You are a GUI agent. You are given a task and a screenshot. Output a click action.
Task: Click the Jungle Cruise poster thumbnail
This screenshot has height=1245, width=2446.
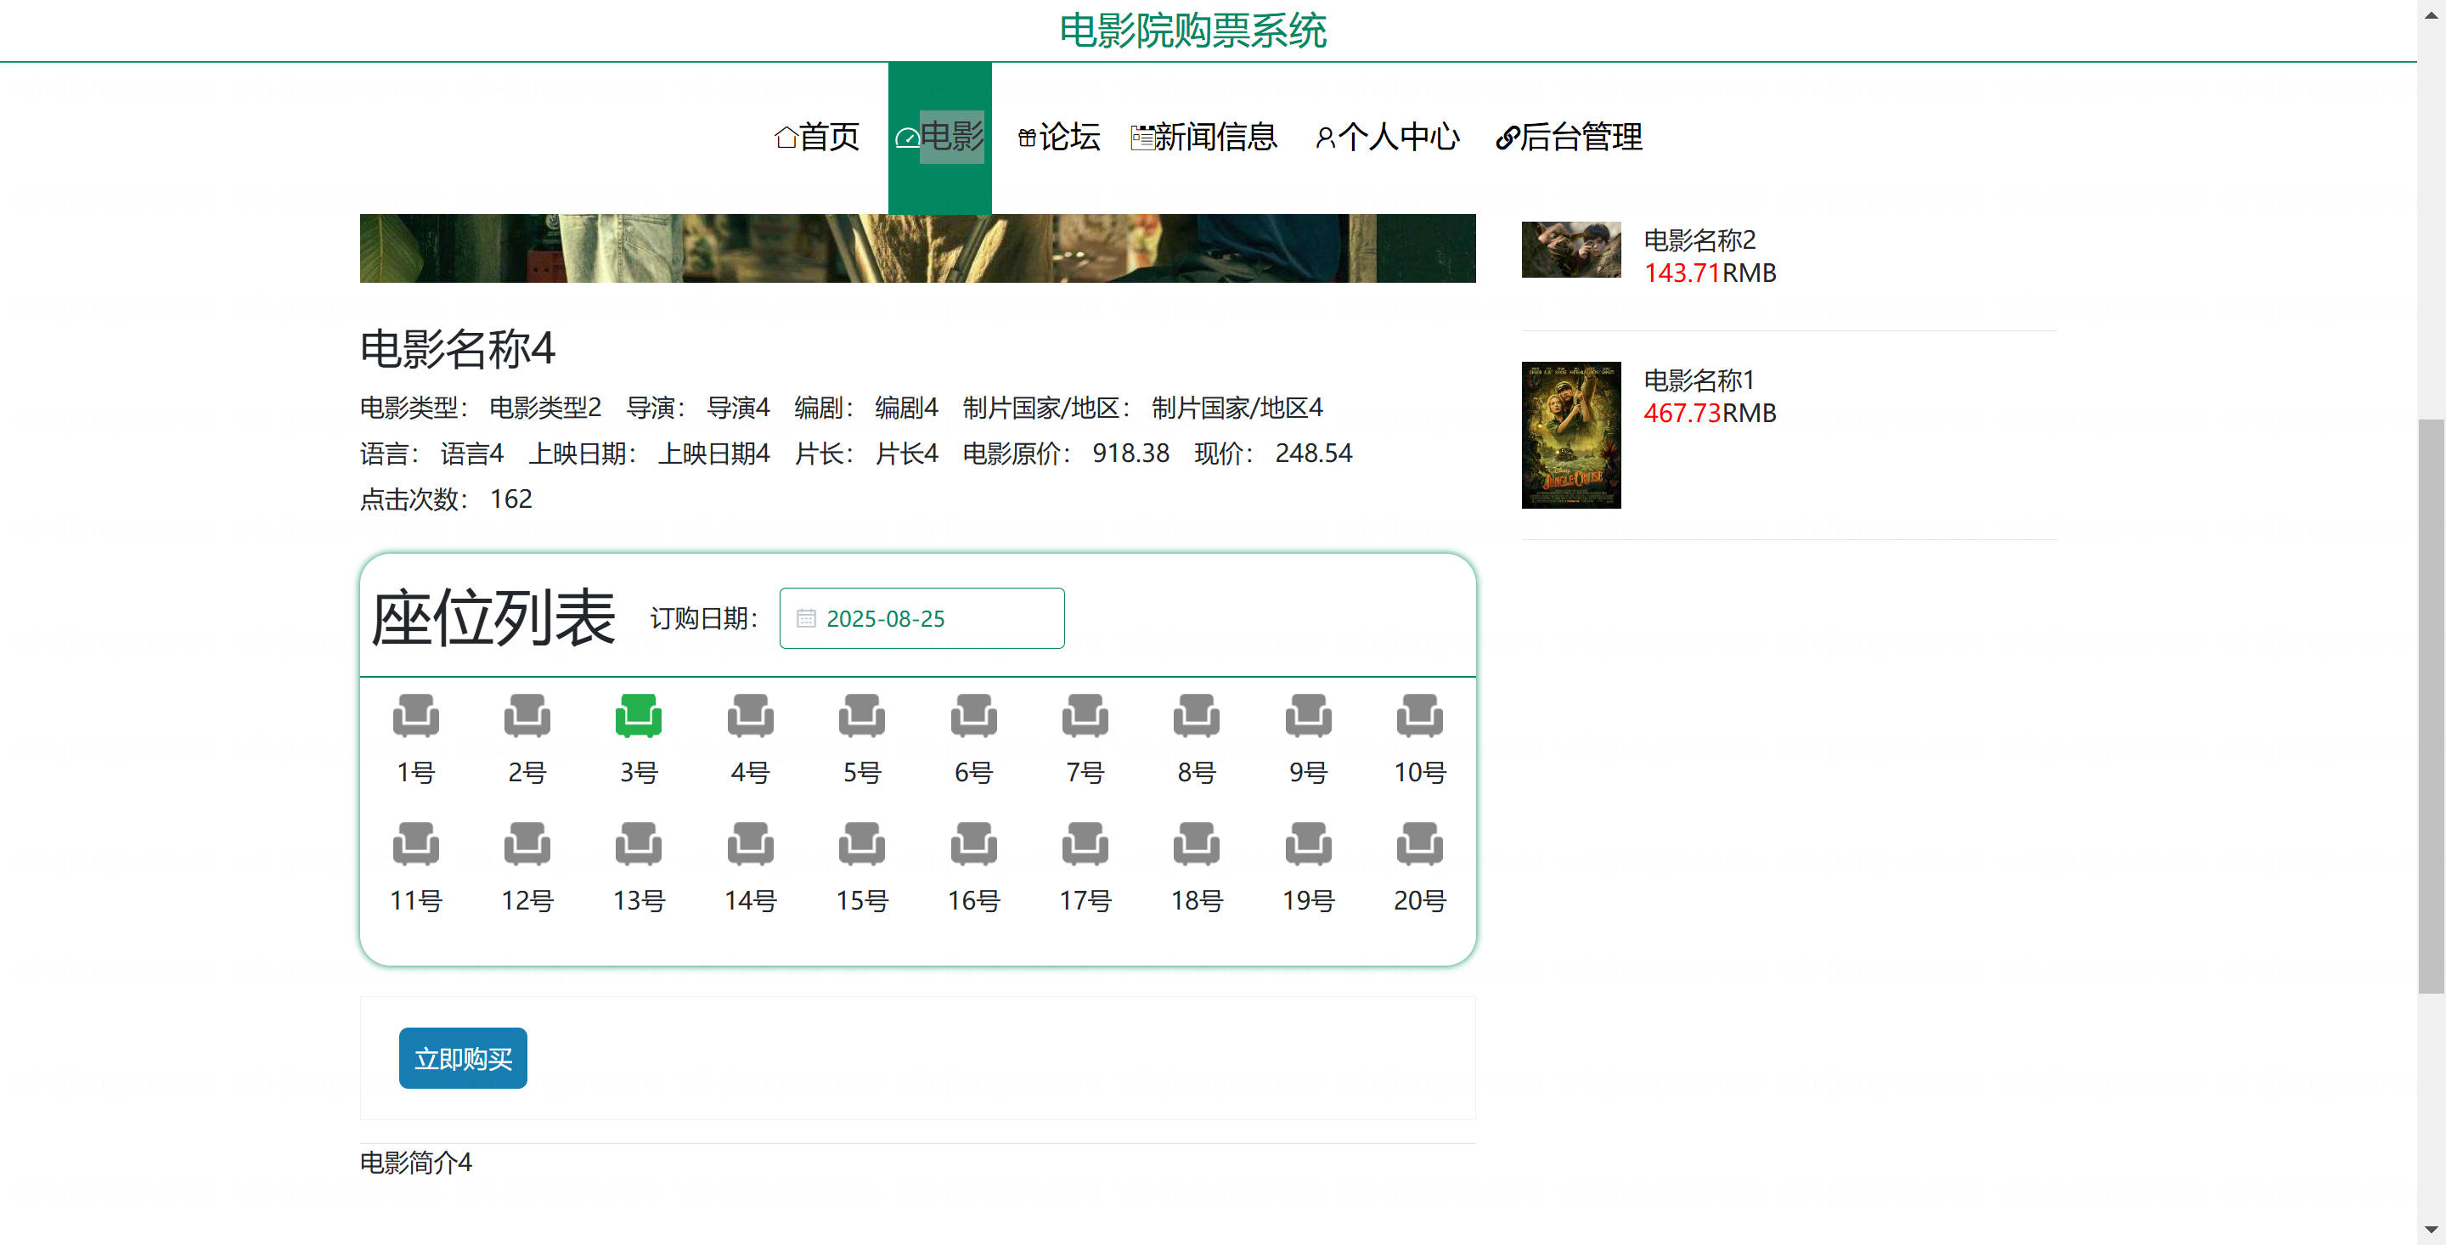coord(1570,435)
